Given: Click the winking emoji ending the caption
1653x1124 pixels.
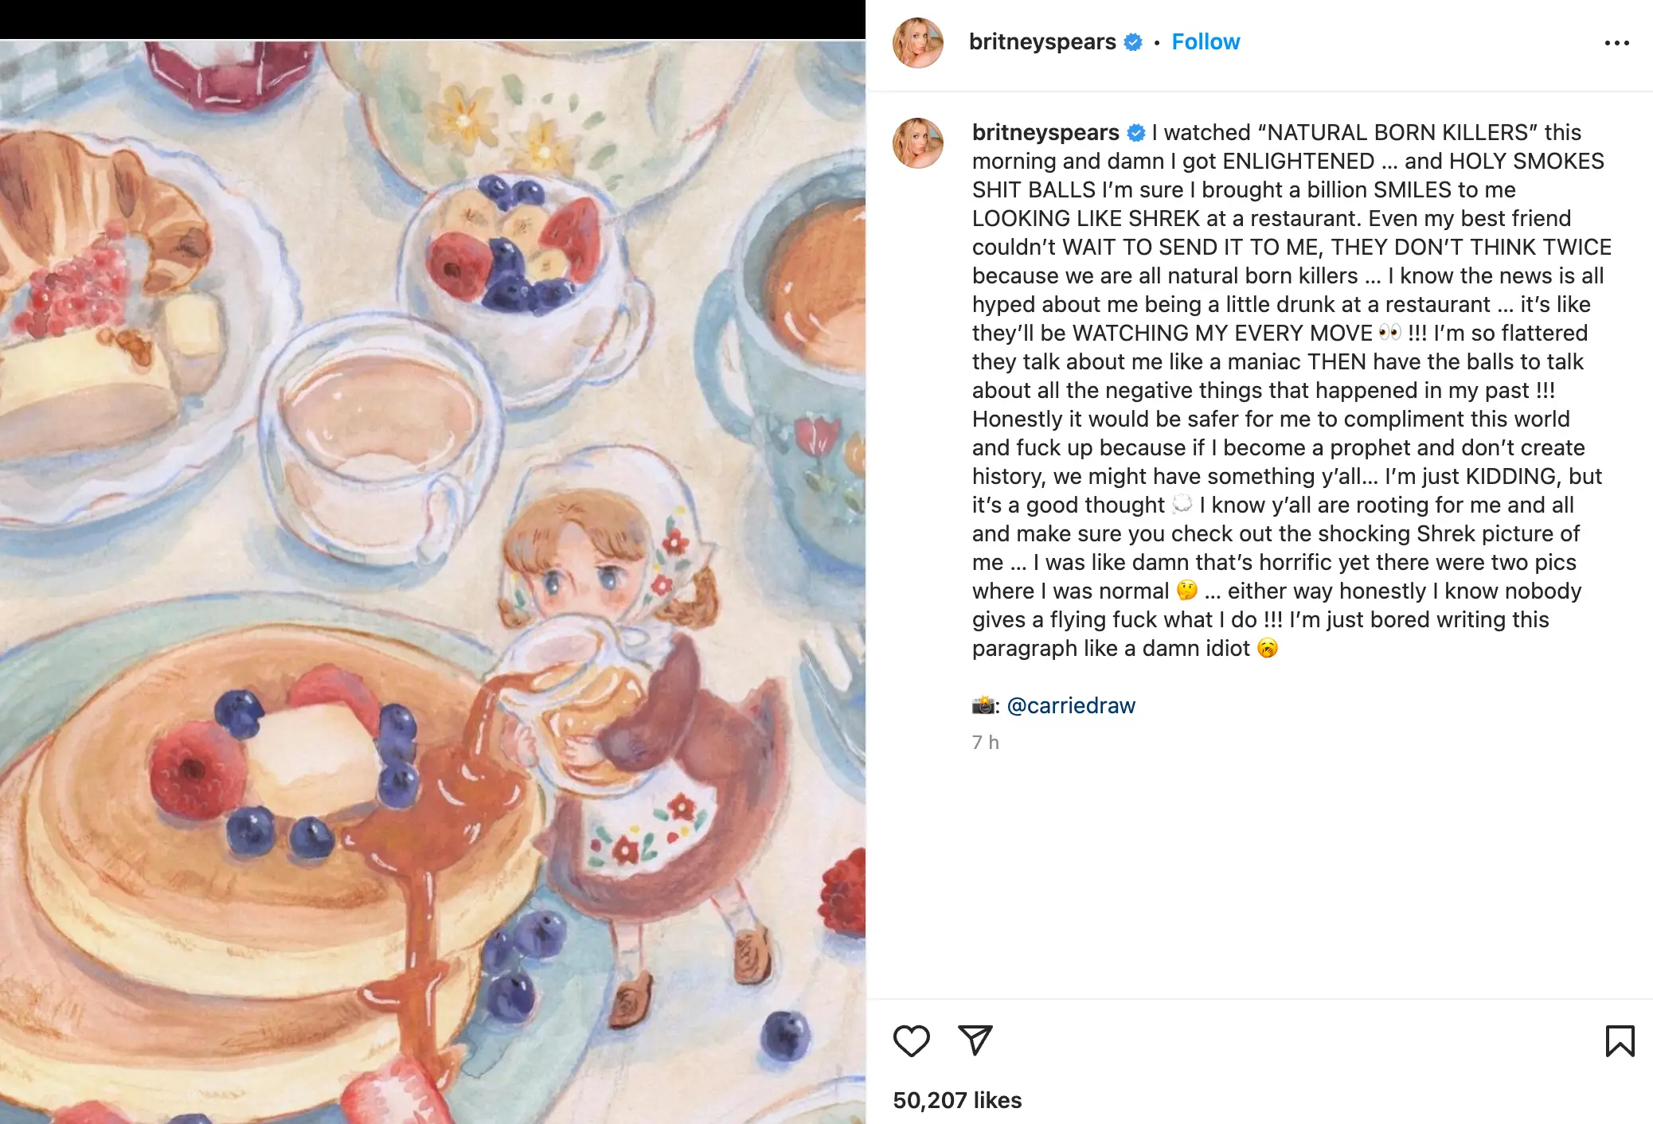Looking at the screenshot, I should (1268, 648).
